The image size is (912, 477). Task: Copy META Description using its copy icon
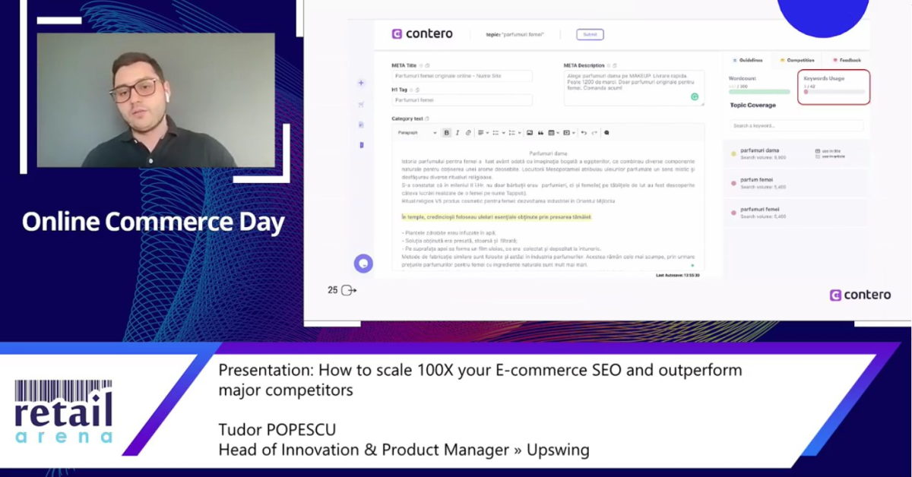[614, 65]
